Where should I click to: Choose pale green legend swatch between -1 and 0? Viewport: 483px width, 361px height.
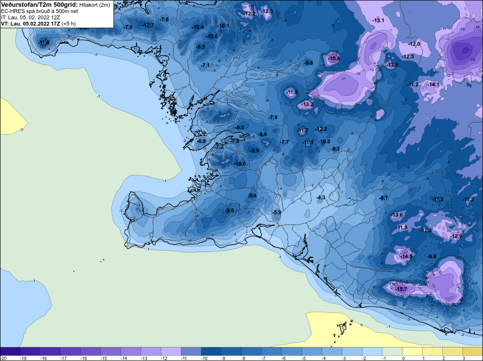point(392,351)
